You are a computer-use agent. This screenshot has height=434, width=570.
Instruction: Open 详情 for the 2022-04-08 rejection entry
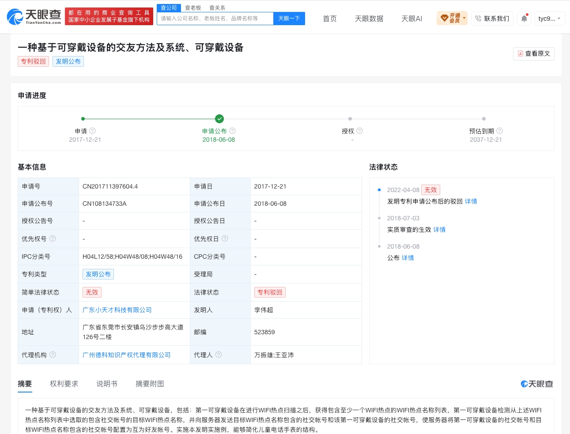(x=471, y=201)
